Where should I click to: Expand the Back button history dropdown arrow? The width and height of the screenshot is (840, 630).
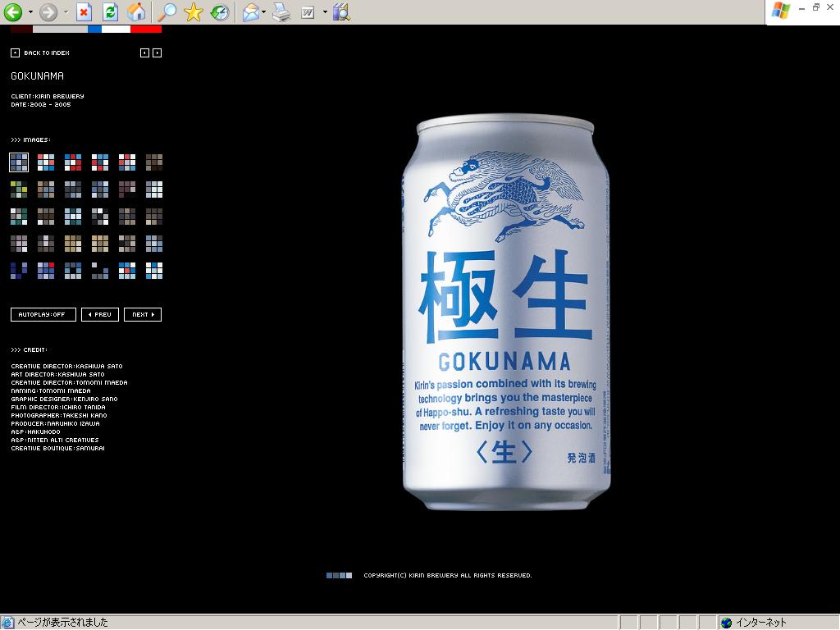click(x=30, y=11)
